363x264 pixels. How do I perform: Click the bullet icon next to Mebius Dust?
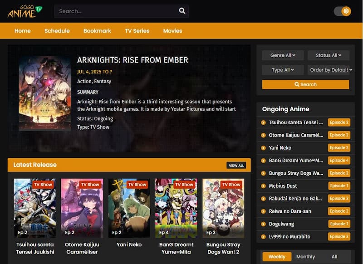point(263,186)
